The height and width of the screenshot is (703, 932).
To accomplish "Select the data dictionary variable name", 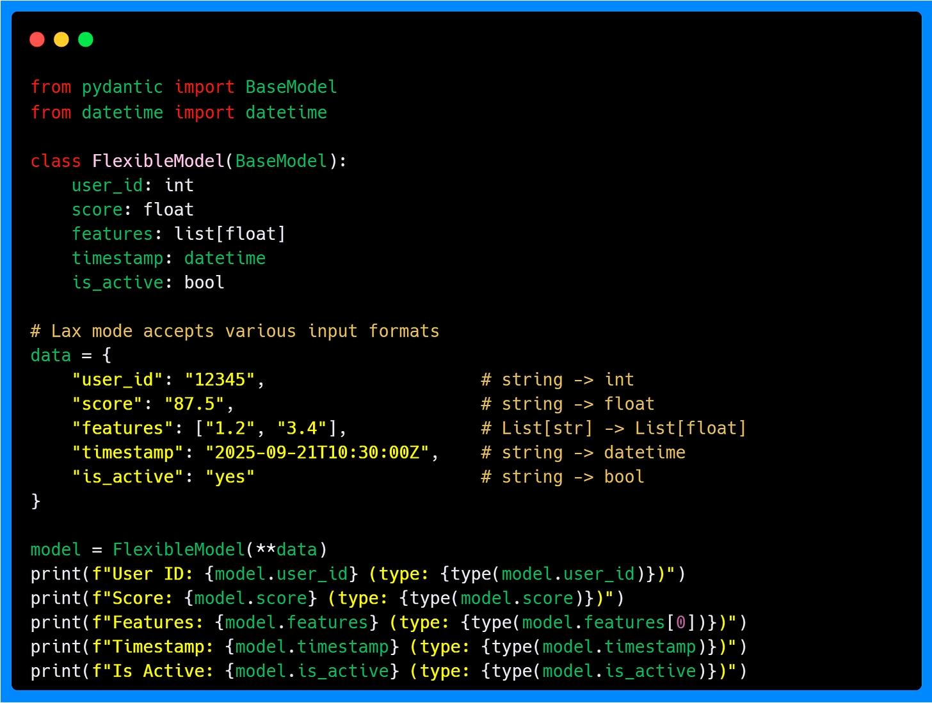I will coord(51,355).
